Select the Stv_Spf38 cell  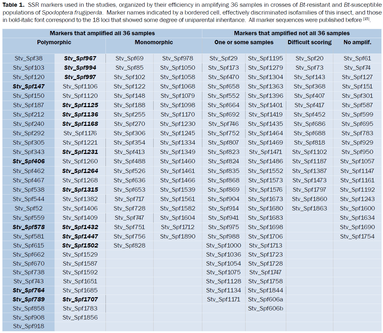(28, 58)
